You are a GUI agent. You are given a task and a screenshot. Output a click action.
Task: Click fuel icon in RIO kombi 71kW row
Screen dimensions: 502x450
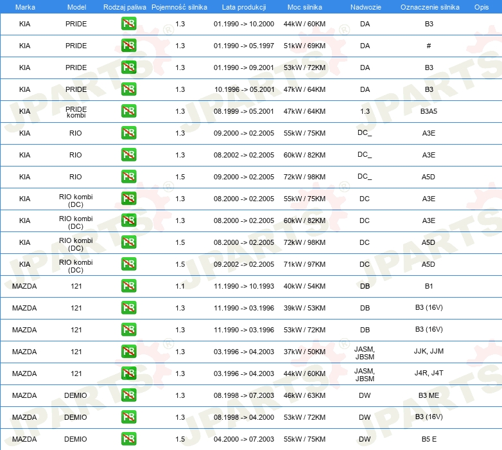click(128, 264)
